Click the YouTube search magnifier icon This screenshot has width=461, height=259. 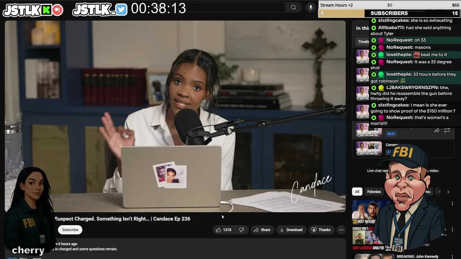pyautogui.click(x=294, y=7)
